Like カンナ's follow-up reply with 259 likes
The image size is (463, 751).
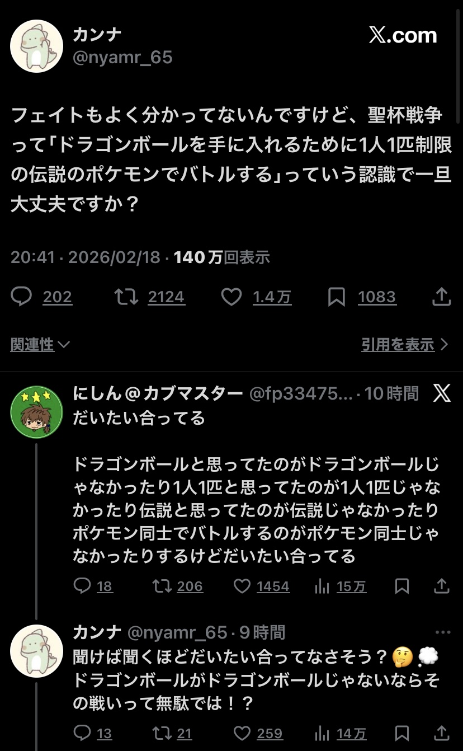coord(242,733)
